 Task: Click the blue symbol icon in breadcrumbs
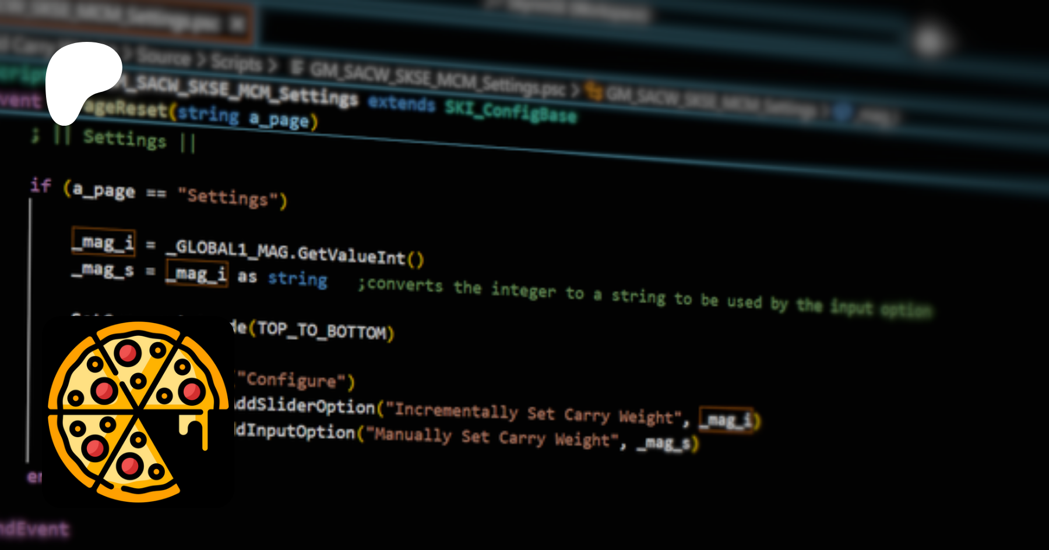(842, 112)
